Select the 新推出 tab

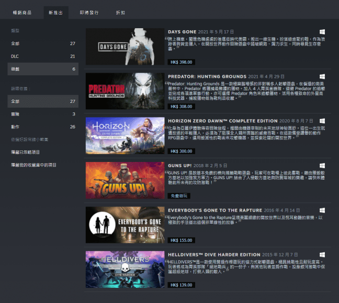56,13
